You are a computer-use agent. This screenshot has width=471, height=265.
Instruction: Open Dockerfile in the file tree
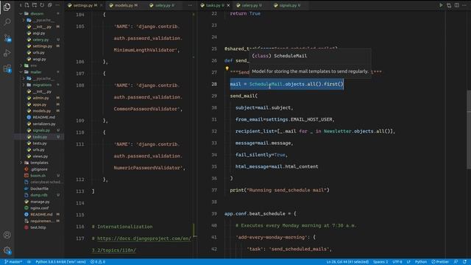click(39, 188)
